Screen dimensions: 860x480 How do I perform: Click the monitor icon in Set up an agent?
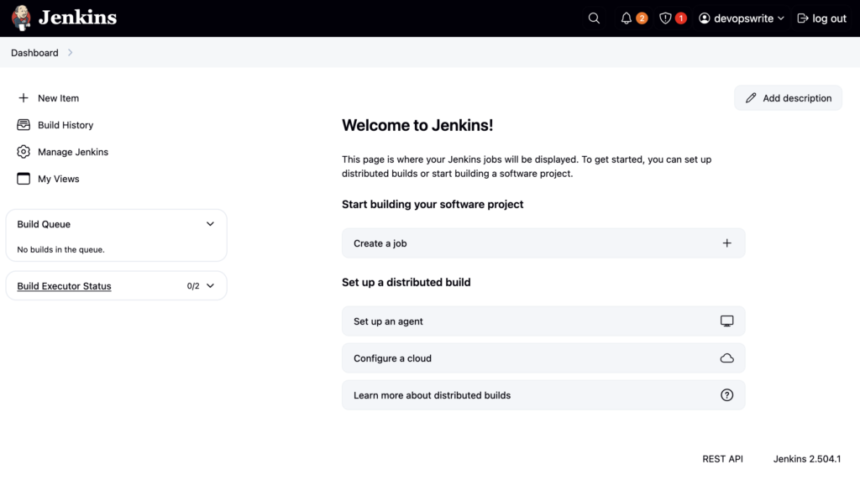pos(726,321)
